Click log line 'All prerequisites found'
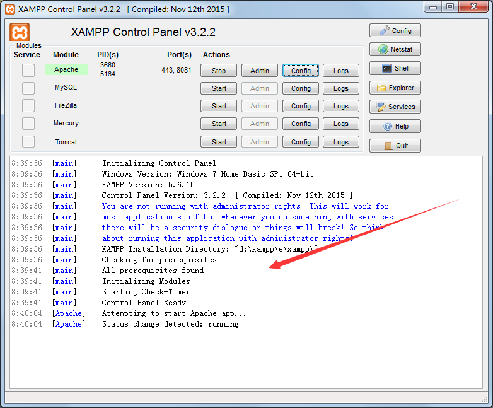 tap(153, 271)
